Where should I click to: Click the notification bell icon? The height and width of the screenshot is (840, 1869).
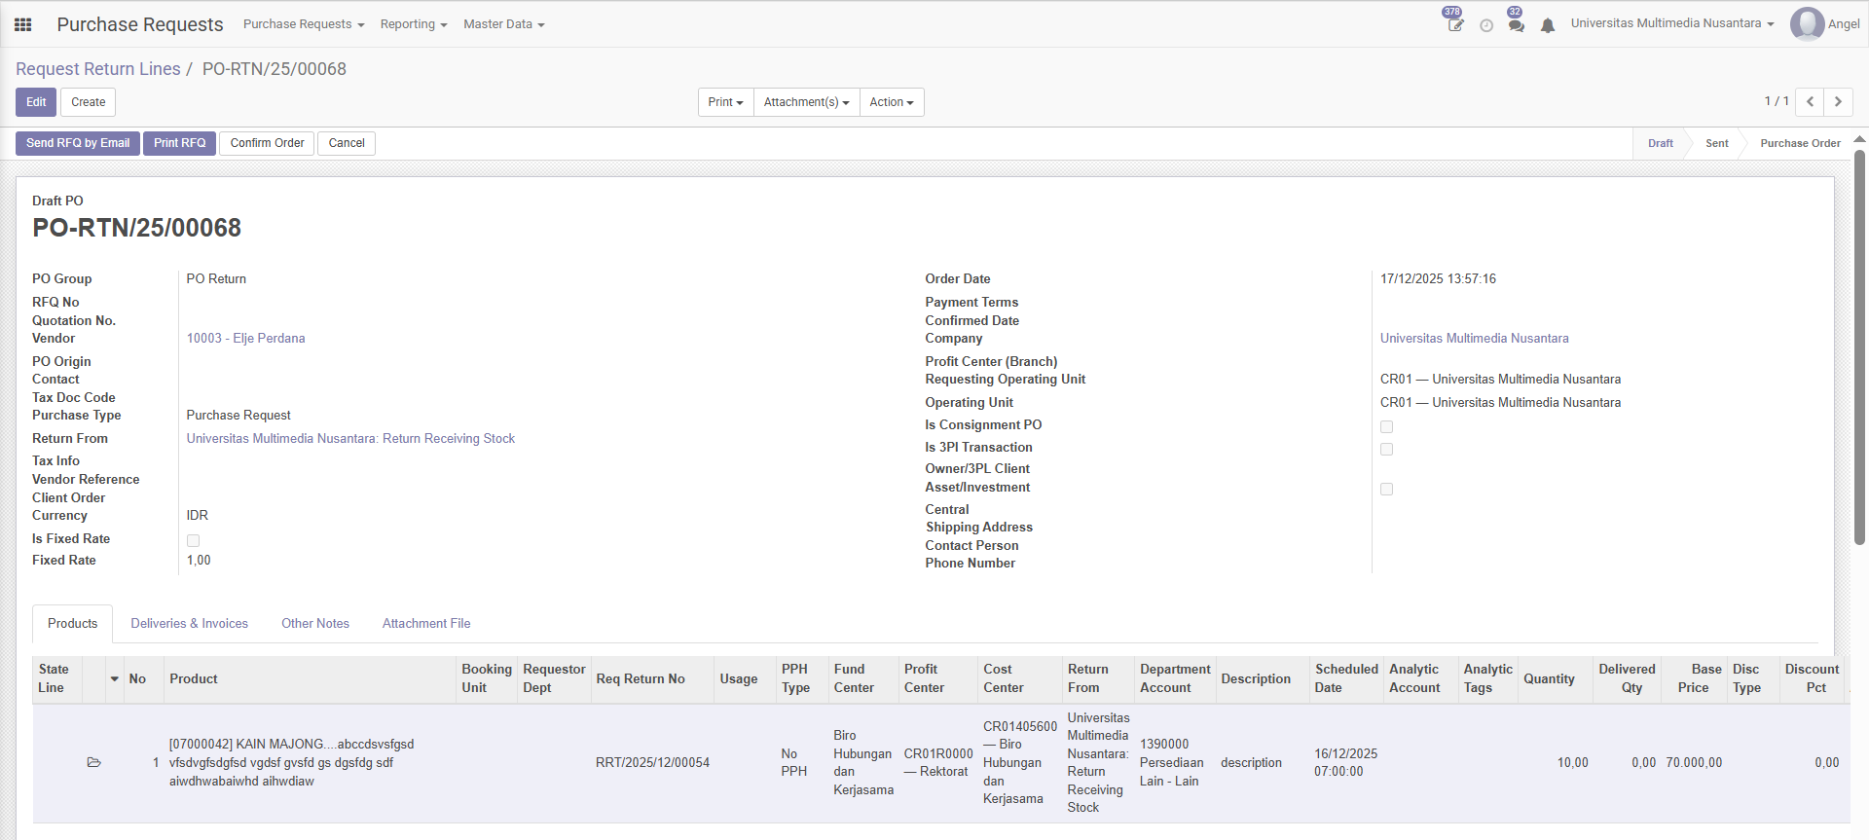[1548, 25]
